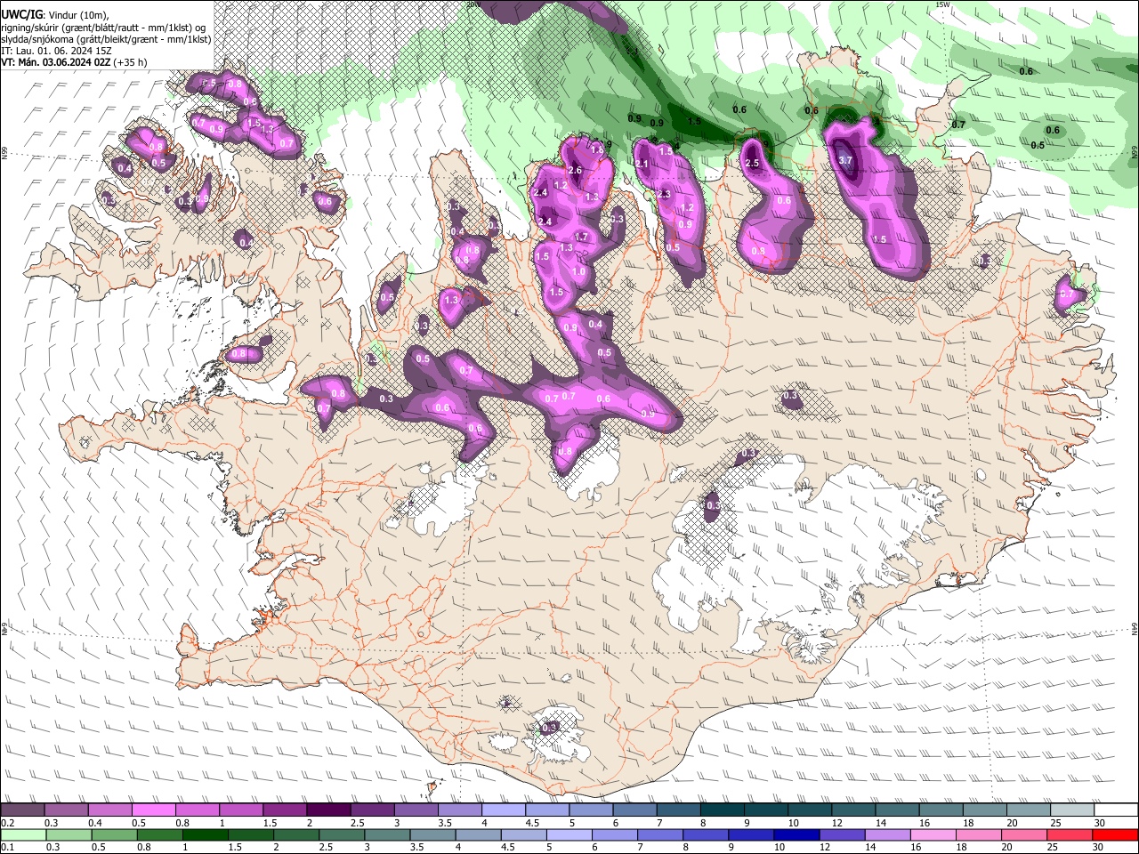This screenshot has width=1139, height=854.
Task: Choose lavender swatch labeled 4 in upper legend
Action: point(504,810)
